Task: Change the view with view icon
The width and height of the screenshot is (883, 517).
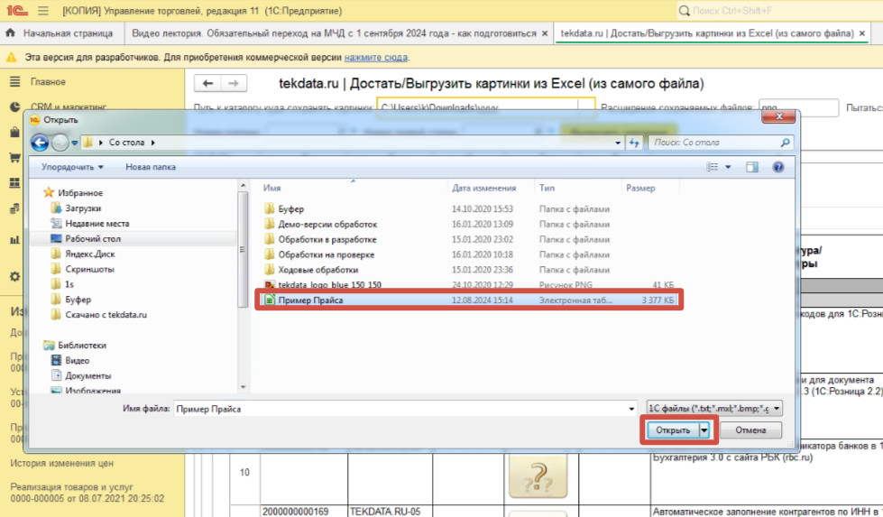Action: 713,167
